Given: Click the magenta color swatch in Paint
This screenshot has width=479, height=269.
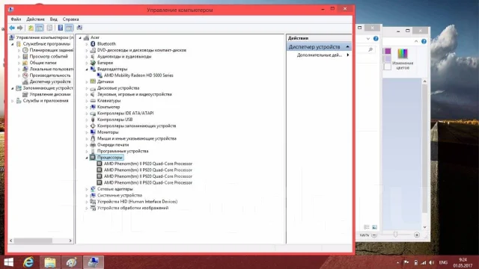Looking at the screenshot, I should pos(388,52).
